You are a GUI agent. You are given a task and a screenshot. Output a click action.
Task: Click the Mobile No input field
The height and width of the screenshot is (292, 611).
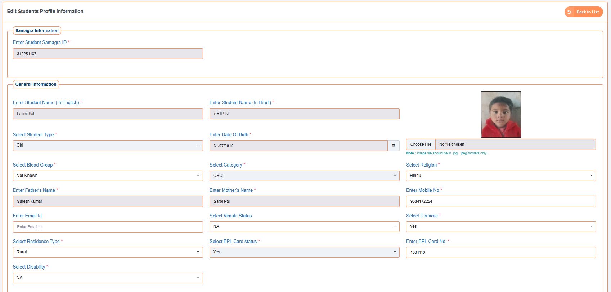click(501, 201)
